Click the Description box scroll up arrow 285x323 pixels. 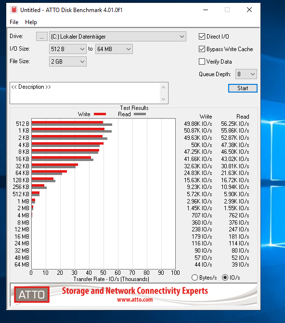[x=163, y=88]
